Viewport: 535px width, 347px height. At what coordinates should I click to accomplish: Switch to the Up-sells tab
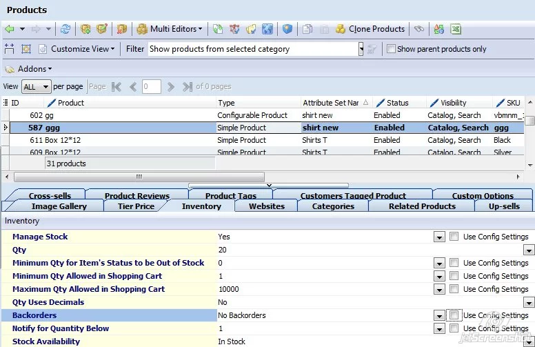(x=504, y=206)
